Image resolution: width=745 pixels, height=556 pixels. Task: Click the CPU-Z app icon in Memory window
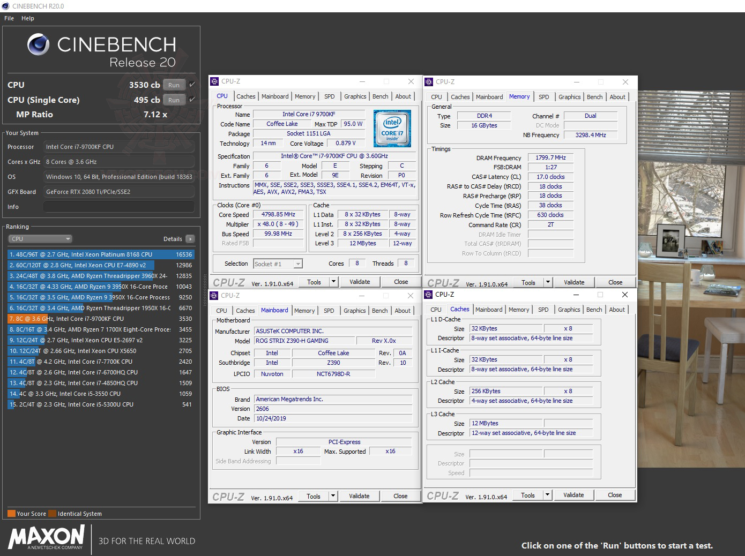point(429,82)
